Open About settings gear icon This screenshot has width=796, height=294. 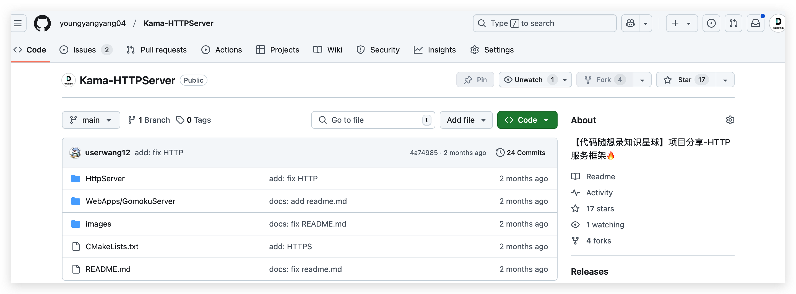pos(730,120)
